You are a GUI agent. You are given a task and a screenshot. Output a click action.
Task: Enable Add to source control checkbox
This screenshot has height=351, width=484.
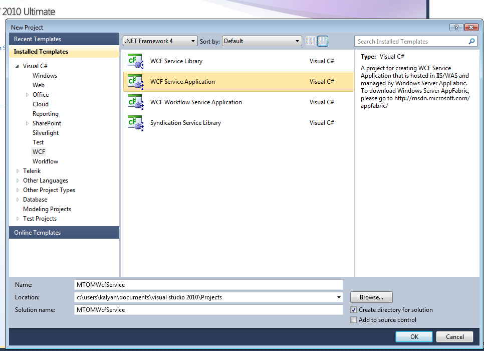pos(353,320)
